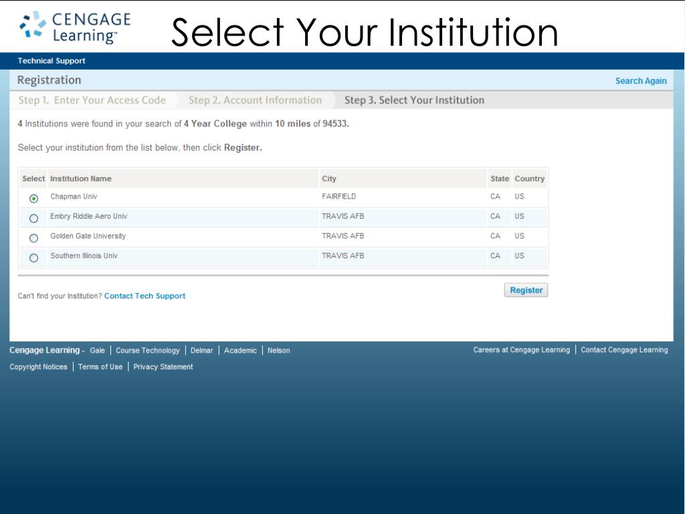This screenshot has height=514, width=685.
Task: Go to Step 1 Enter Your Access Code
Action: click(92, 100)
